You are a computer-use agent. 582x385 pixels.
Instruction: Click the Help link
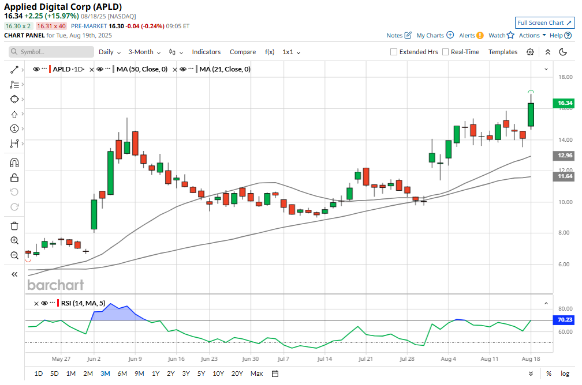556,35
